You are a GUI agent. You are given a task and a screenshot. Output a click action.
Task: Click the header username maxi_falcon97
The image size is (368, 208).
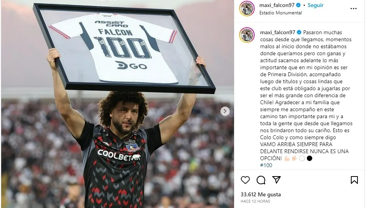point(277,5)
